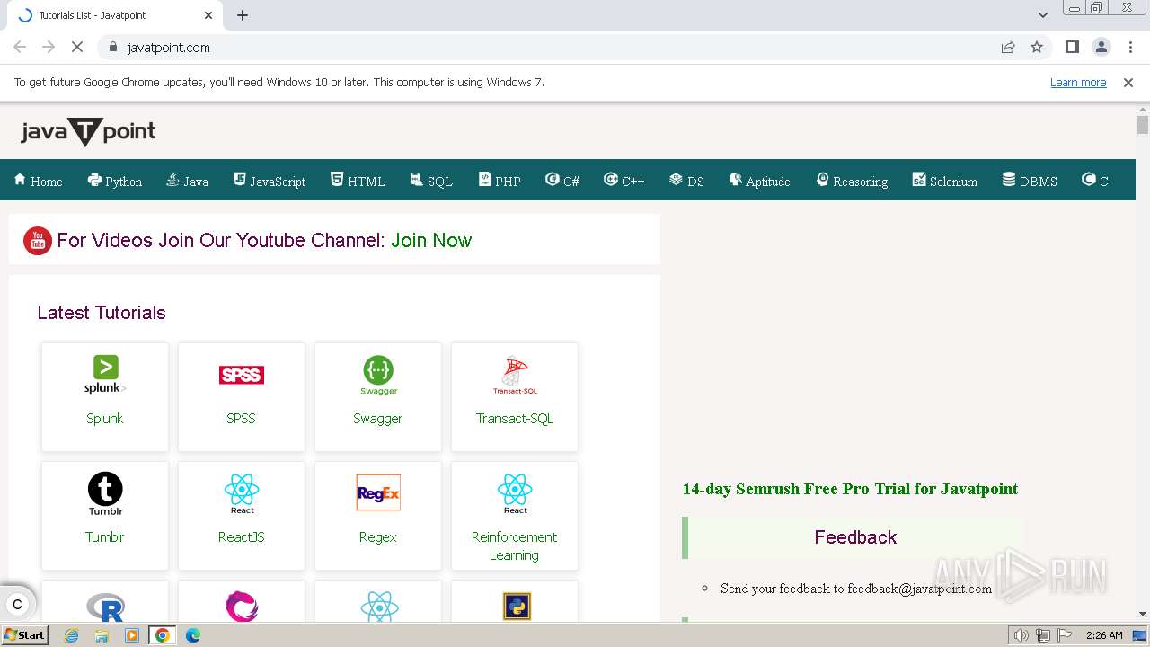1150x647 pixels.
Task: Share this page from the address bar
Action: 1008,47
